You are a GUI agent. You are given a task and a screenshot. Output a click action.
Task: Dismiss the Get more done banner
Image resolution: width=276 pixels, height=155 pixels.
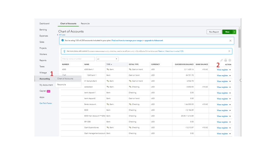(229, 51)
